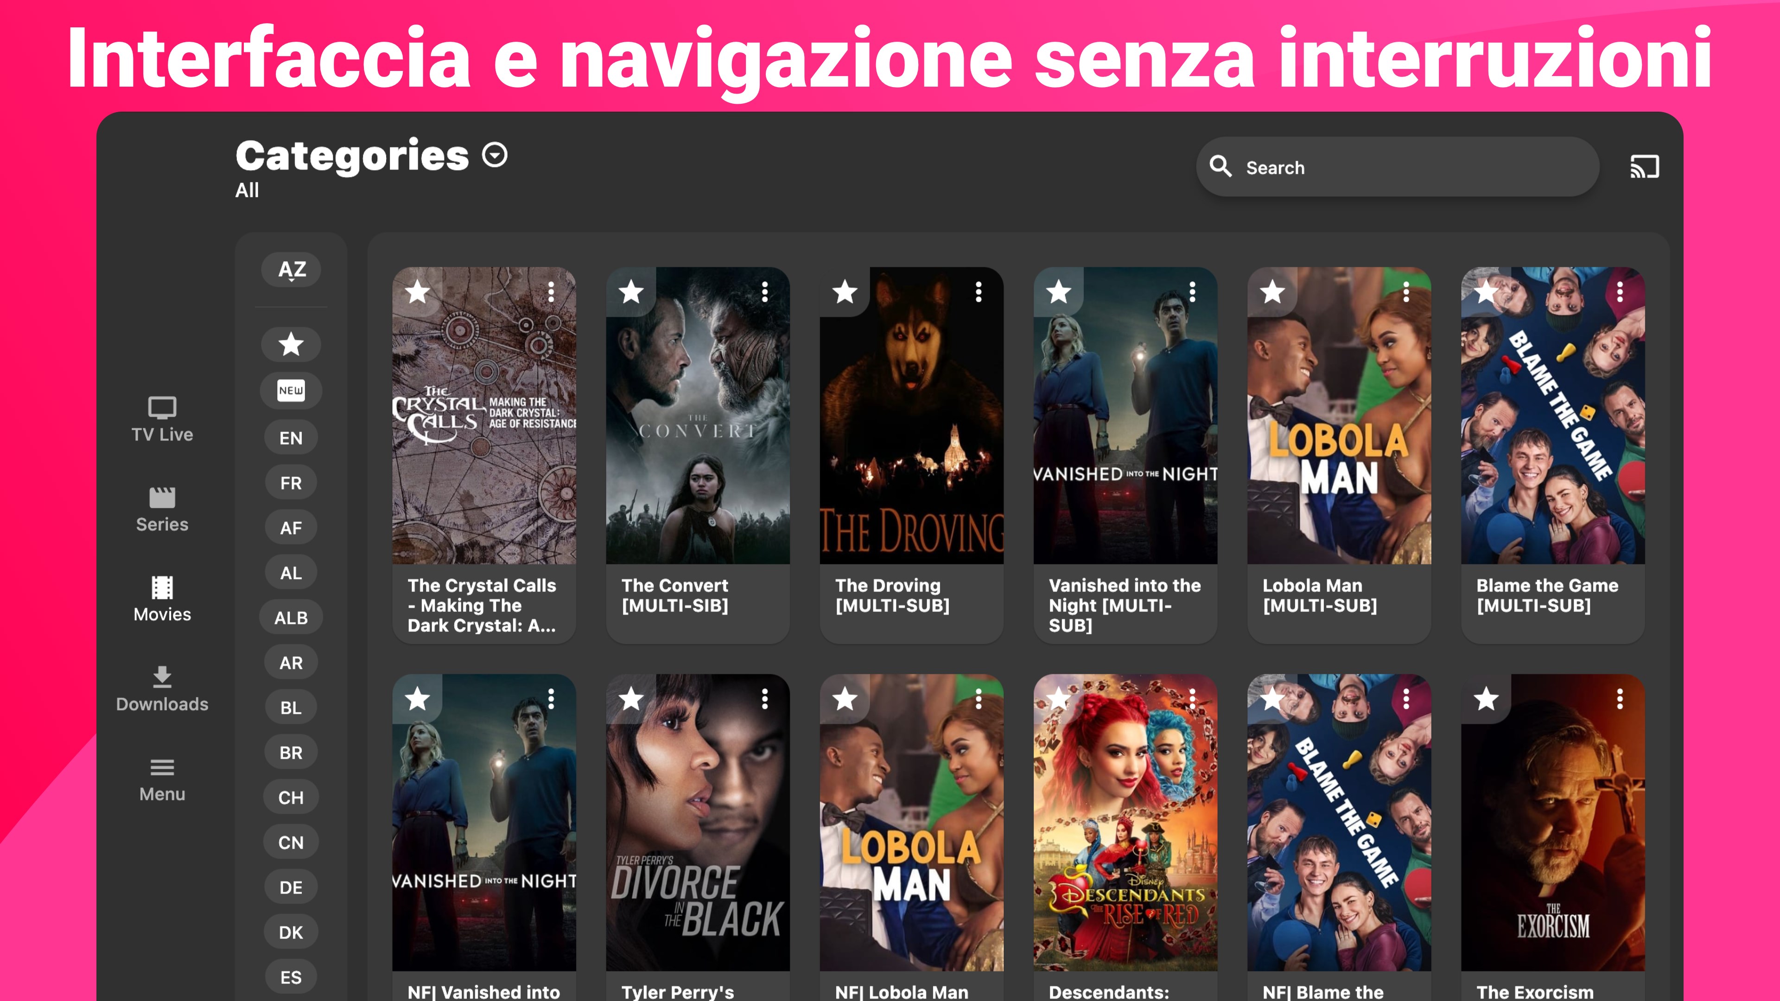The height and width of the screenshot is (1001, 1780).
Task: Toggle favorite star on The Convert
Action: tap(631, 292)
